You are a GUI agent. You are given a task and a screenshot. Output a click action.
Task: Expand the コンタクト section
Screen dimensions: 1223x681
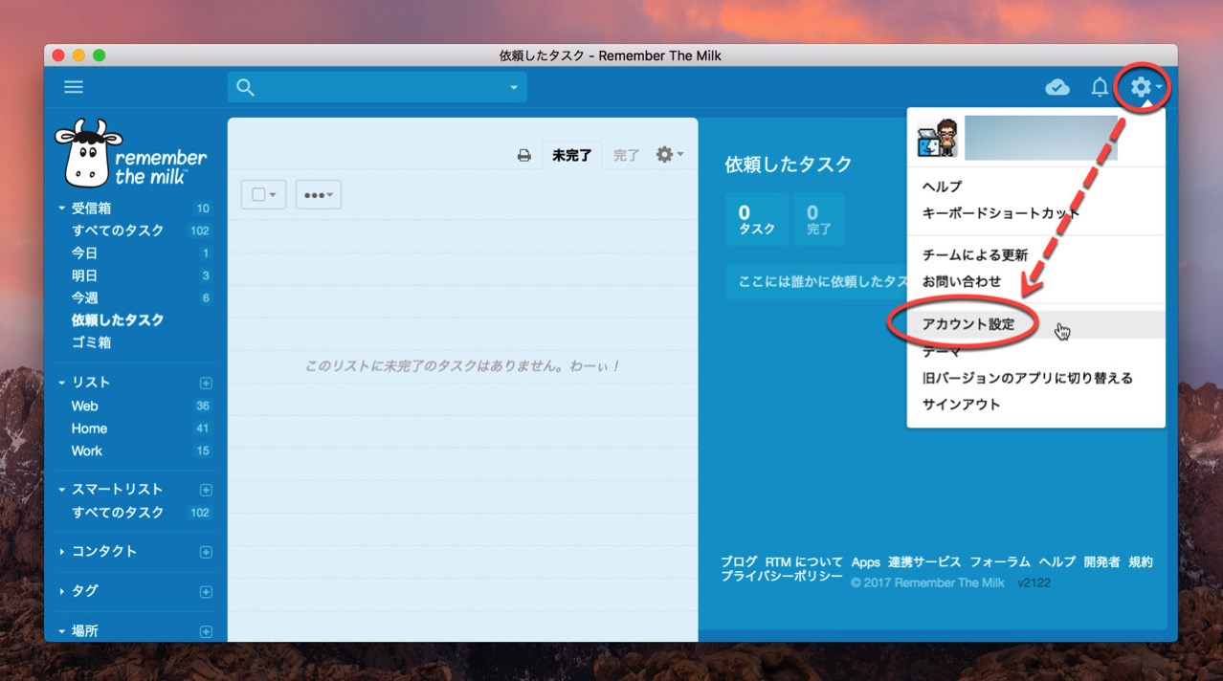(x=62, y=552)
